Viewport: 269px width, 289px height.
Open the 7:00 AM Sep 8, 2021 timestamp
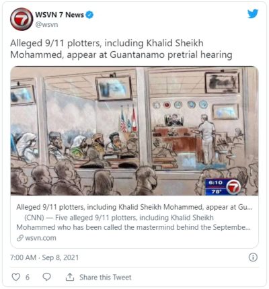pos(44,257)
